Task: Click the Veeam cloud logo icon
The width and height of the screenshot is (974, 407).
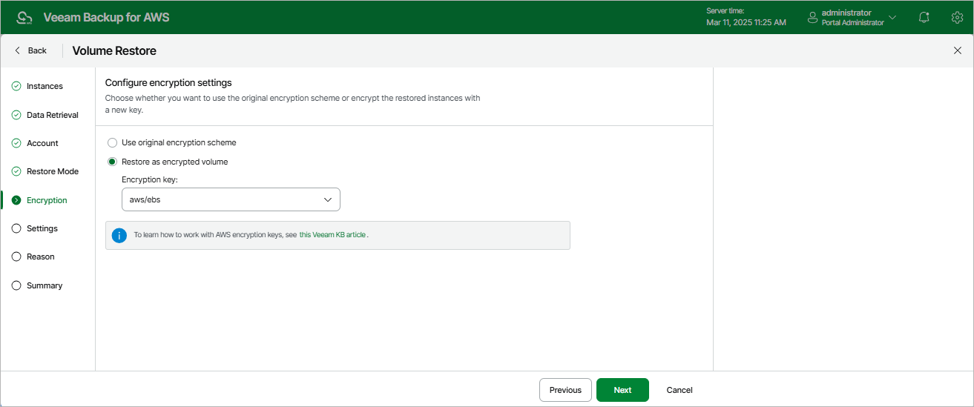Action: pos(24,17)
